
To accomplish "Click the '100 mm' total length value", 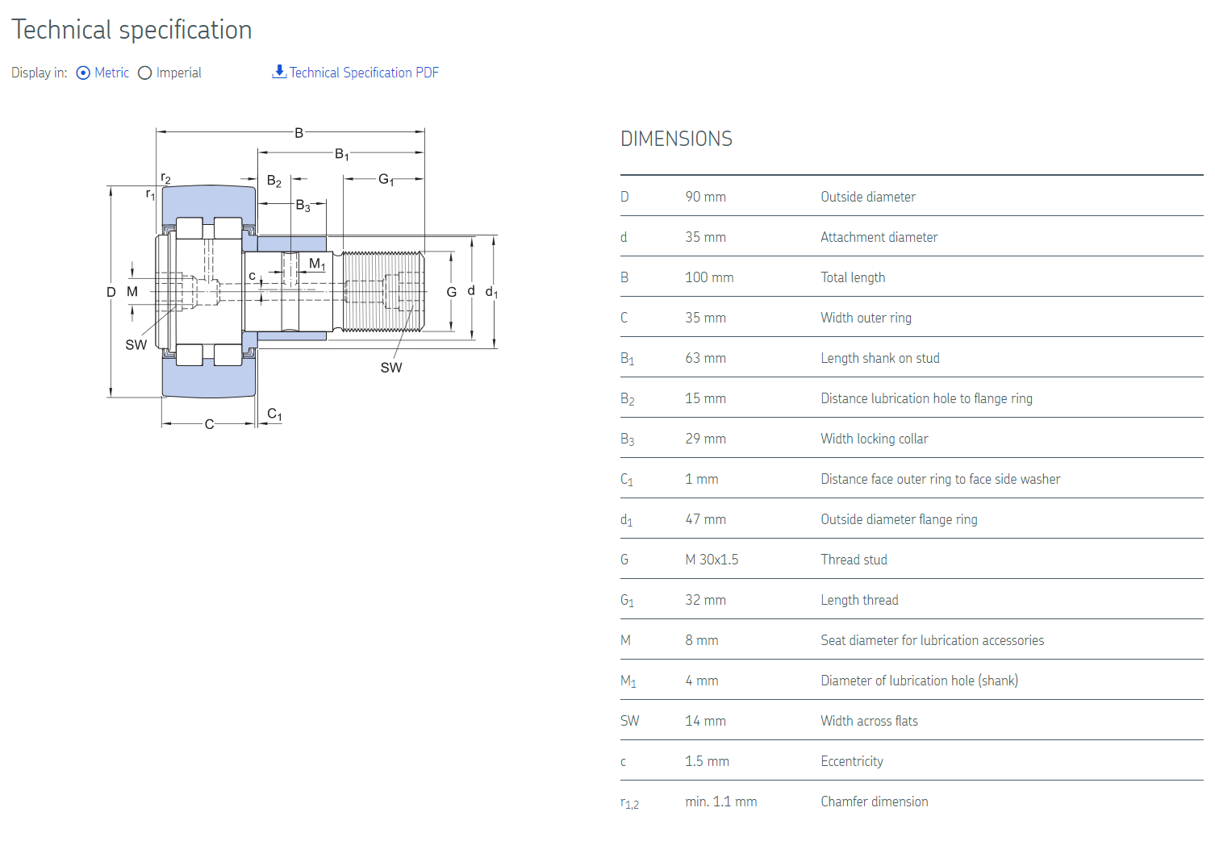I will (x=709, y=277).
